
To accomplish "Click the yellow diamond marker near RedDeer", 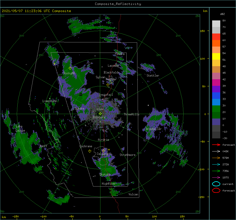I will [x=108, y=85].
